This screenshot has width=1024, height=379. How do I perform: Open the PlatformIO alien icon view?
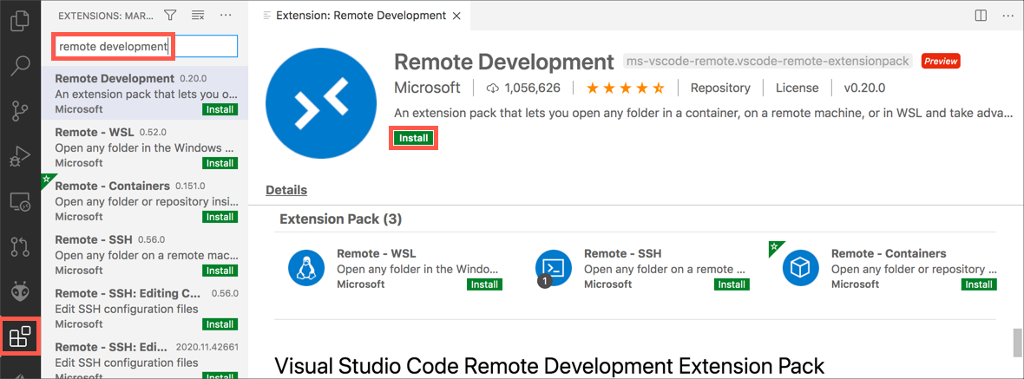(x=20, y=291)
